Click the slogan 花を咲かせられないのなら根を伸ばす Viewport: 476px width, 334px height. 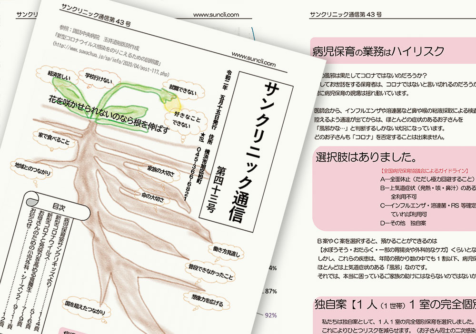point(109,114)
